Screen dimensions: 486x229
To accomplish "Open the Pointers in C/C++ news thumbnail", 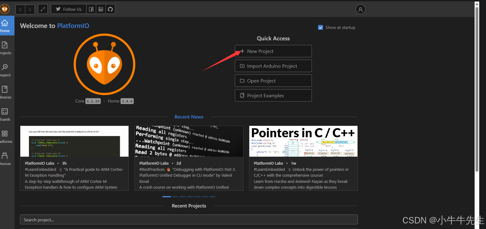I will point(303,141).
